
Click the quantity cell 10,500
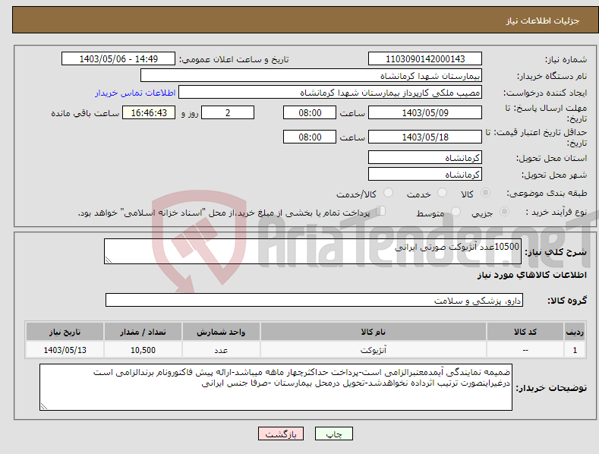pyautogui.click(x=143, y=350)
